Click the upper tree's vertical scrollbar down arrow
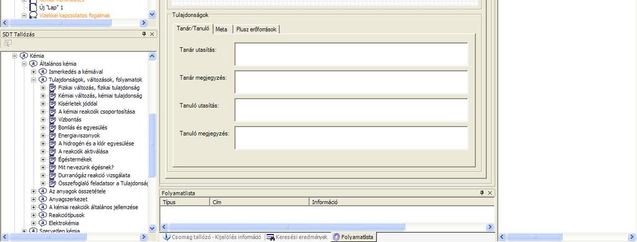 pos(152,14)
